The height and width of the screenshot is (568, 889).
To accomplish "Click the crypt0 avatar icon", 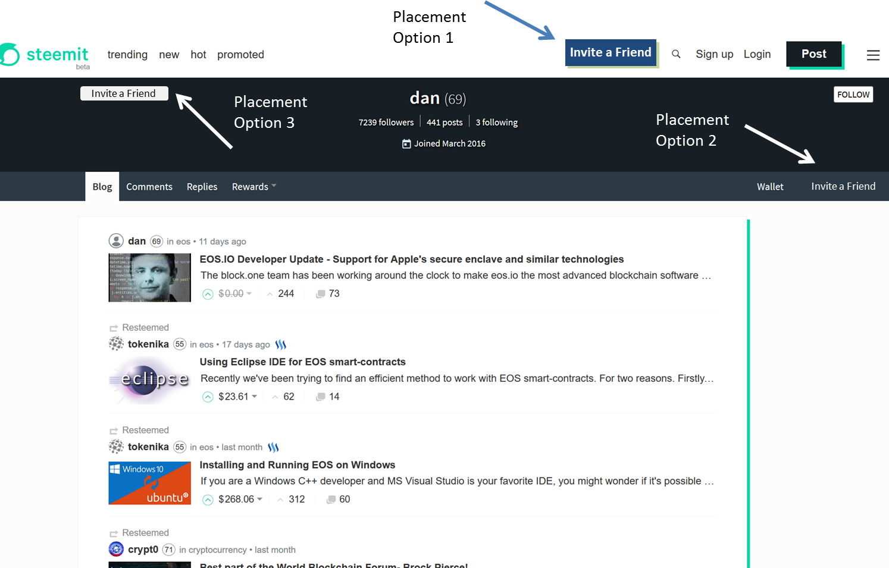I will point(116,549).
